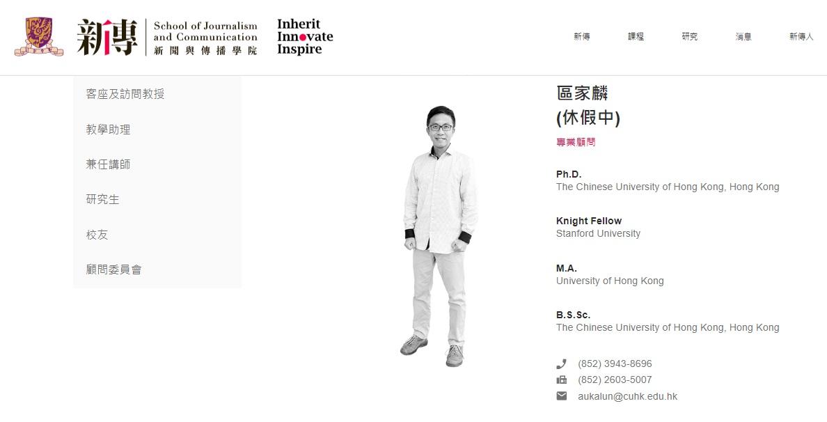Click the envelope email icon
The image size is (827, 422).
(561, 396)
